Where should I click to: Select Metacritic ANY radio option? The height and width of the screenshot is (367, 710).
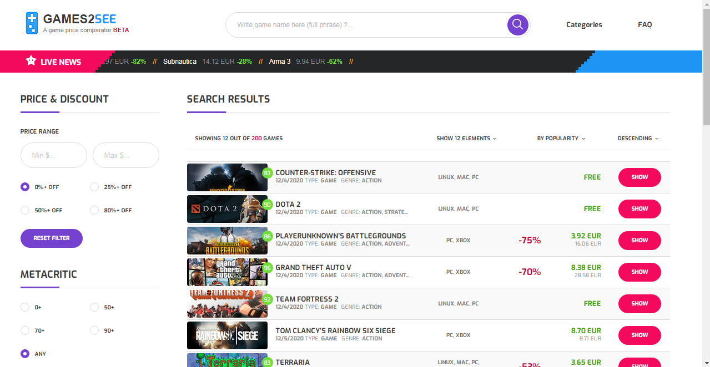point(25,354)
